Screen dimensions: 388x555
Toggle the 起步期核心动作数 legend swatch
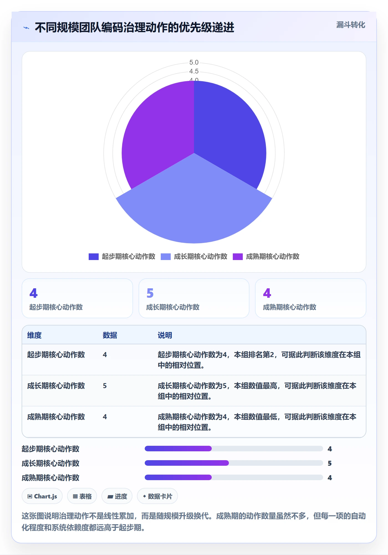[94, 257]
